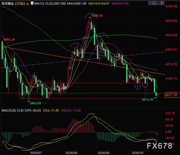Click the MACD(26,12,9) indicator label
Screen dimensions: 180x155
click(x=13, y=111)
